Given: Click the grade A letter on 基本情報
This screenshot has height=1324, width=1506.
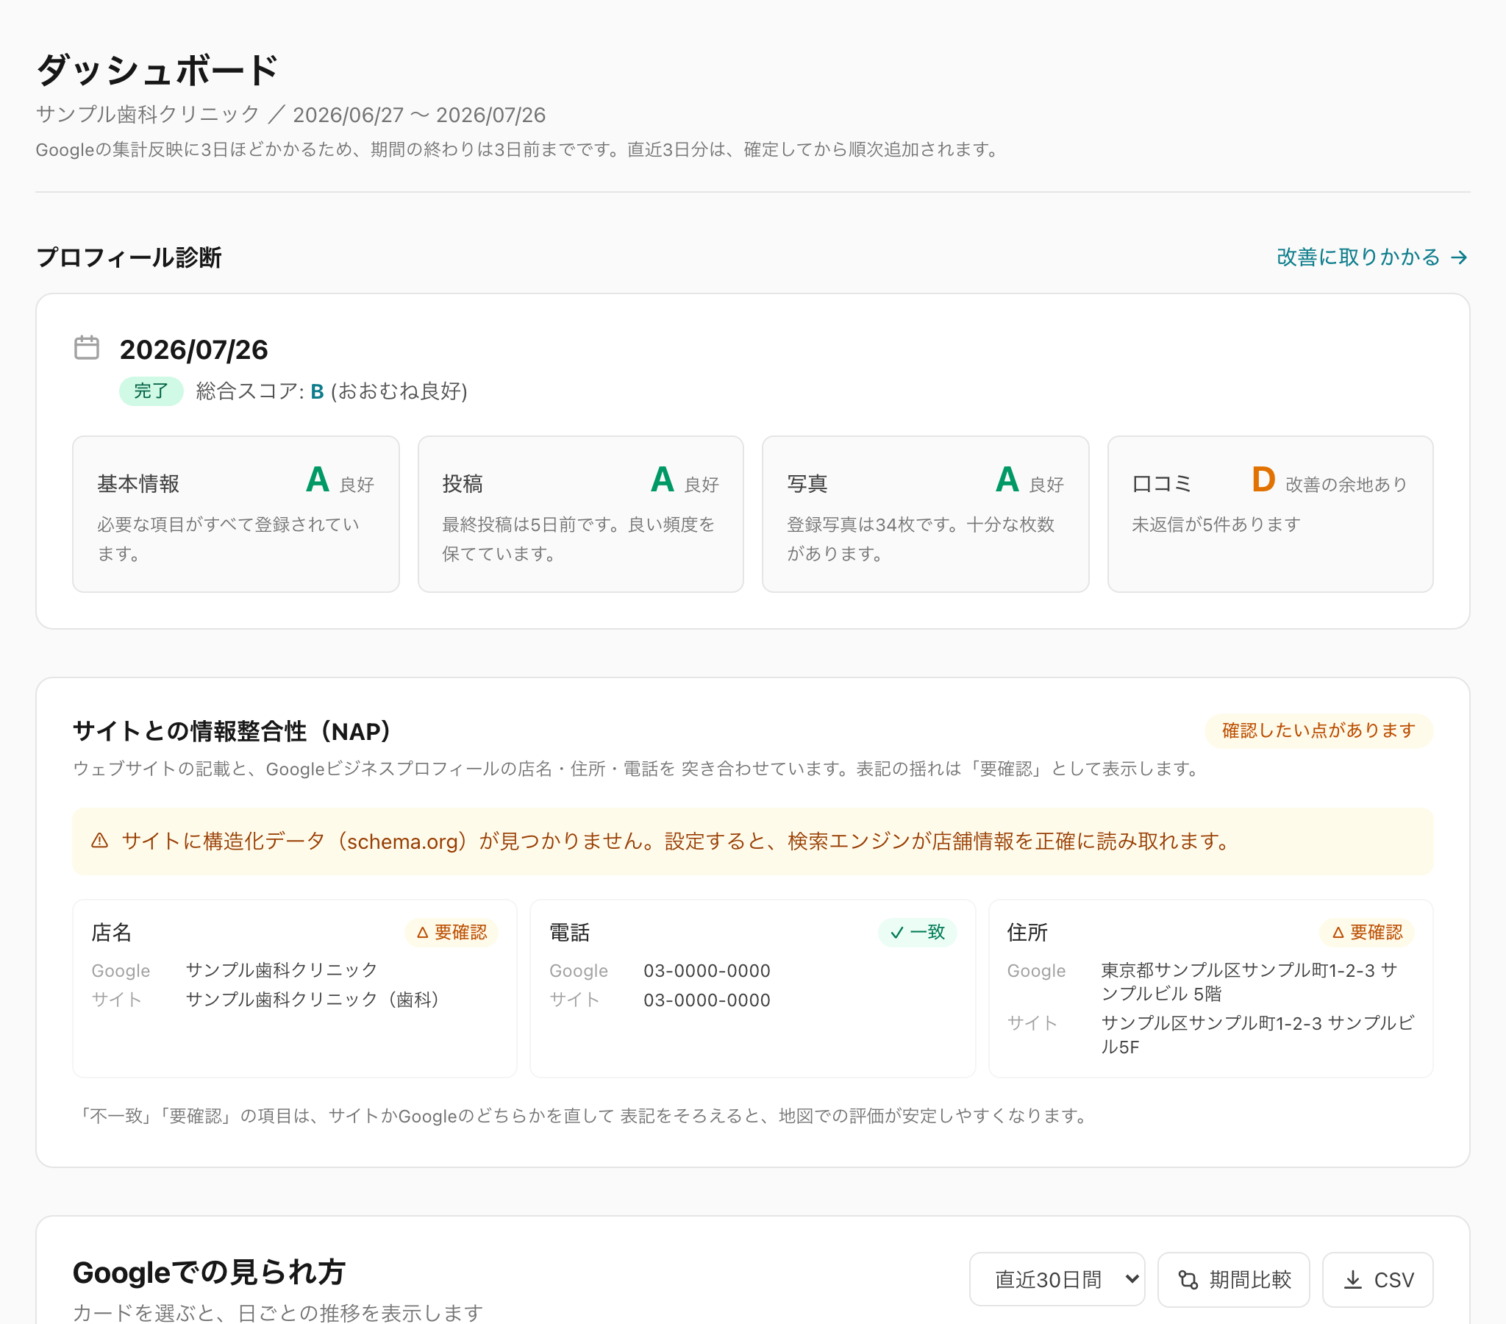Looking at the screenshot, I should click(318, 480).
